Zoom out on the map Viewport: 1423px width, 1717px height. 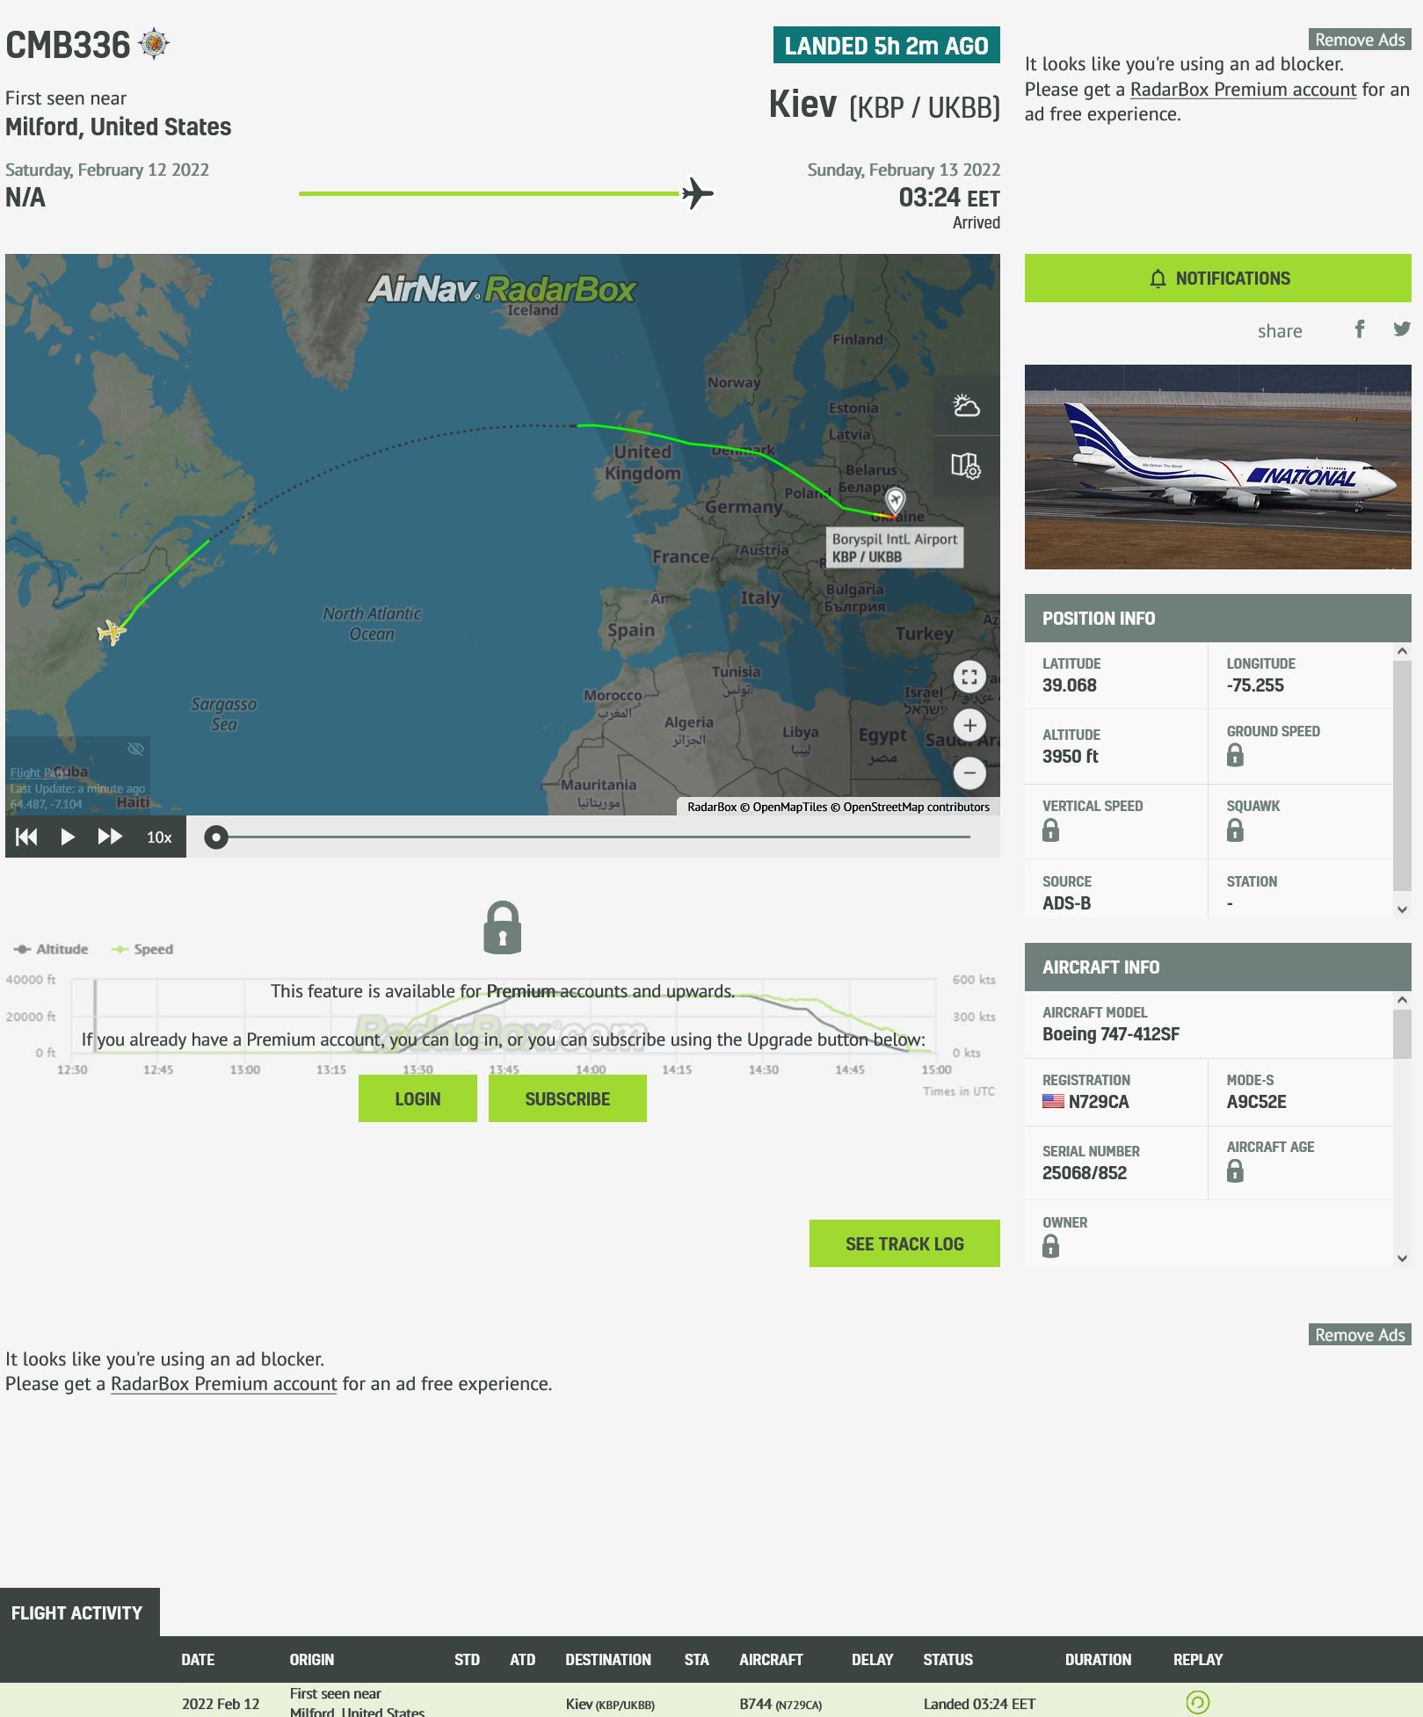[x=969, y=773]
